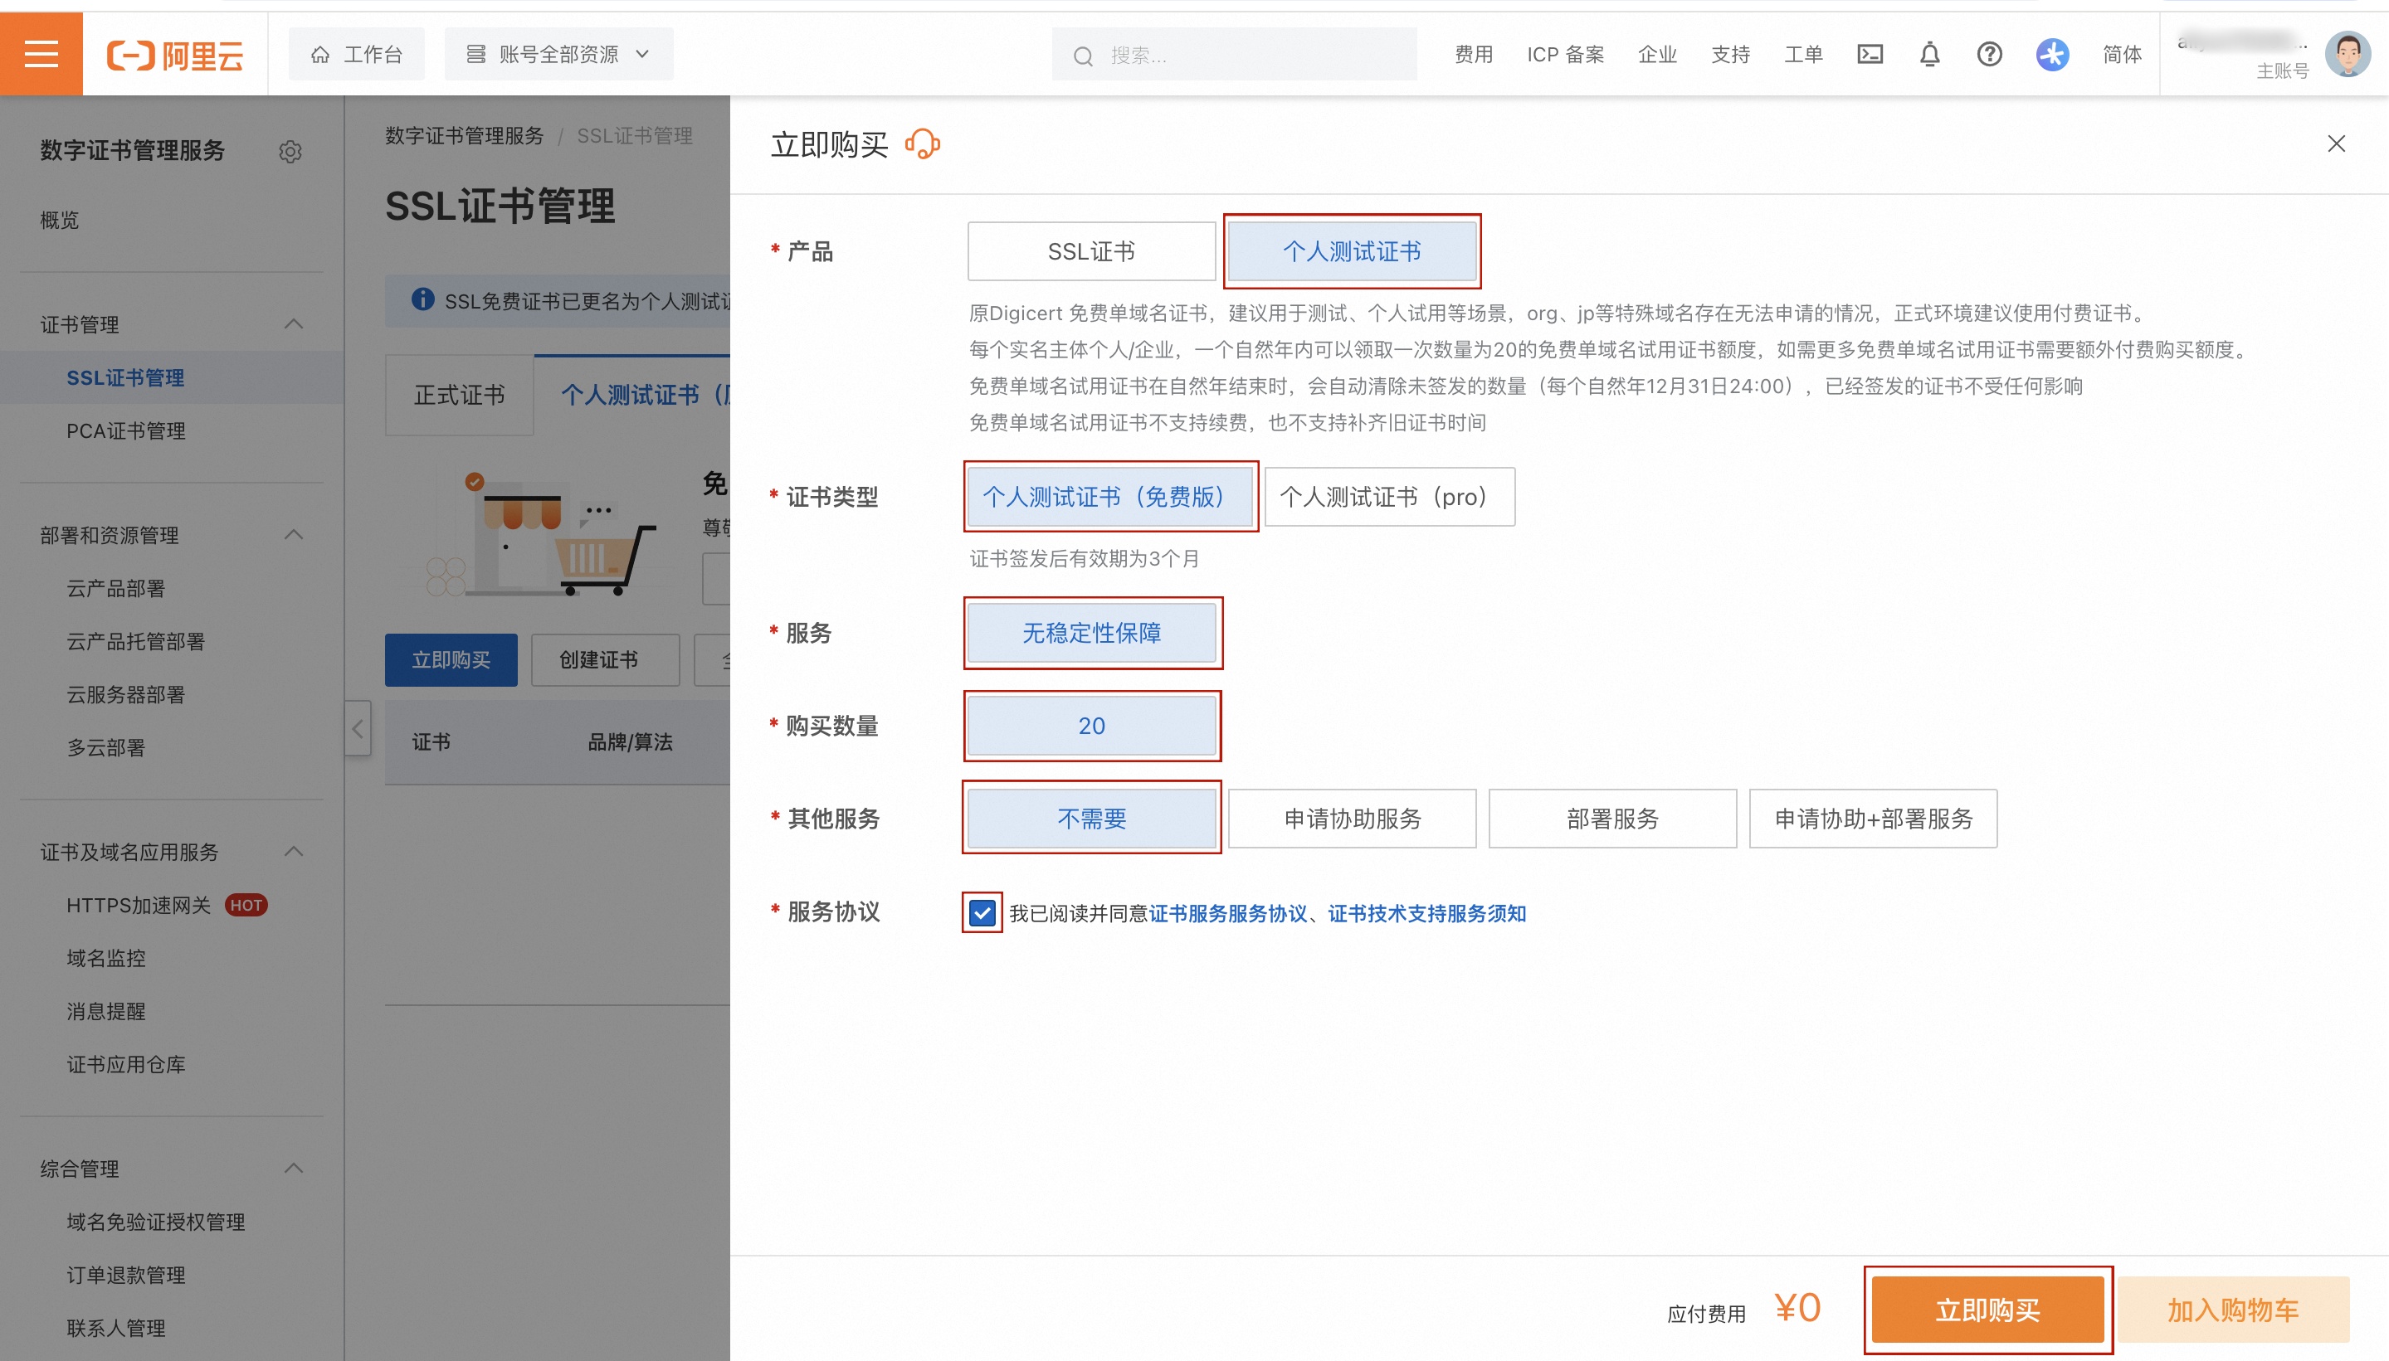This screenshot has height=1361, width=2389.
Task: Click the notification bell icon in top bar
Action: 1928,54
